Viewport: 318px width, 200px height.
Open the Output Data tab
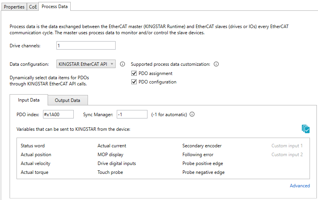pos(68,100)
